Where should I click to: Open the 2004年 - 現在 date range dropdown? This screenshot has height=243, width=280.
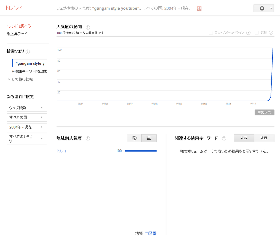[x=27, y=127]
